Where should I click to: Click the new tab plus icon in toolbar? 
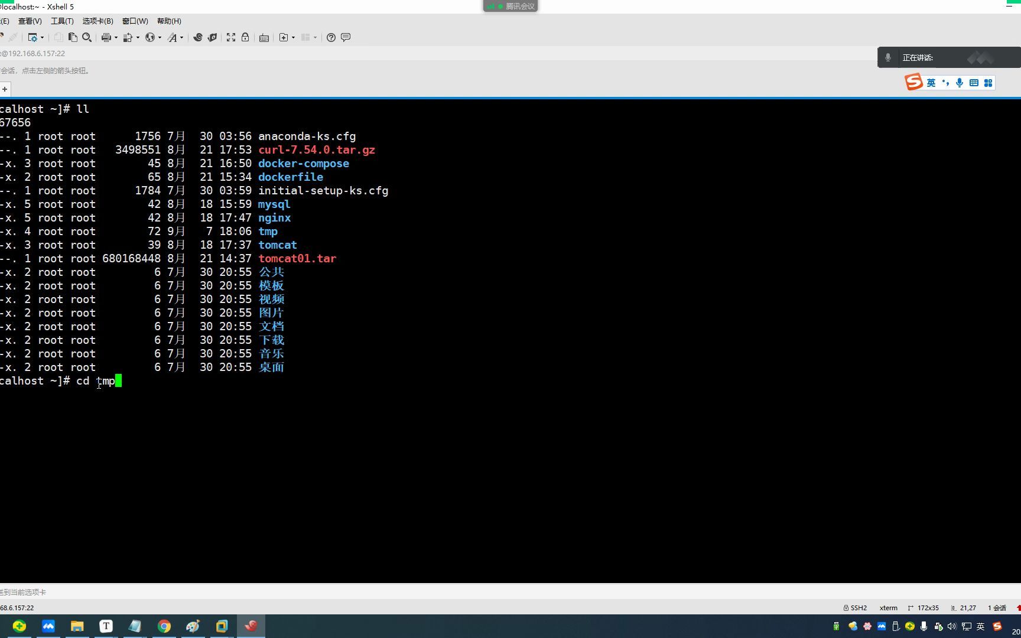[x=284, y=37]
